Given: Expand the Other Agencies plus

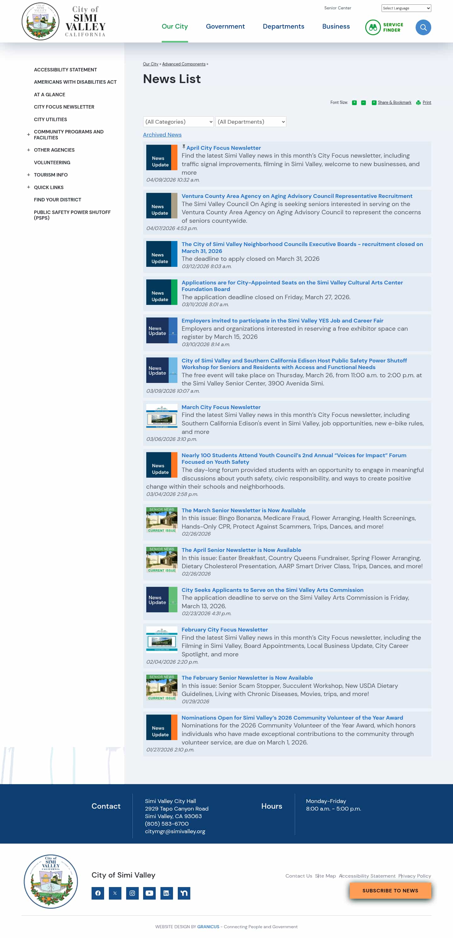Looking at the screenshot, I should point(28,150).
